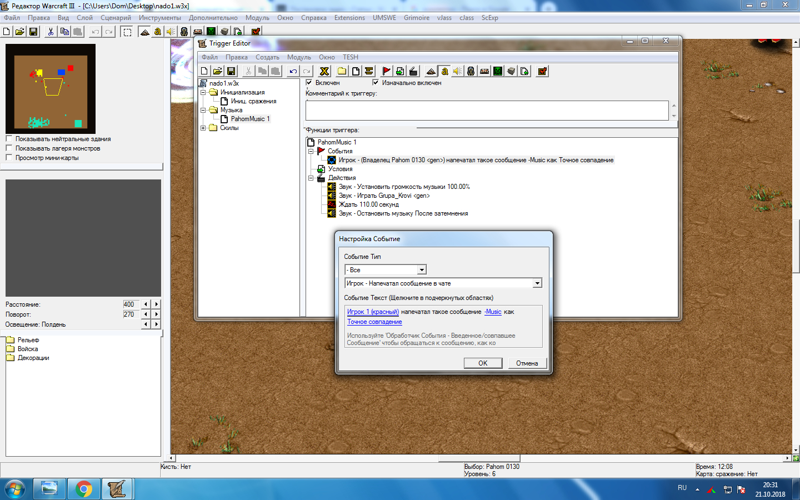This screenshot has height=500, width=800.
Task: Open file icon in Trigger Editor toolbar
Action: tap(218, 71)
